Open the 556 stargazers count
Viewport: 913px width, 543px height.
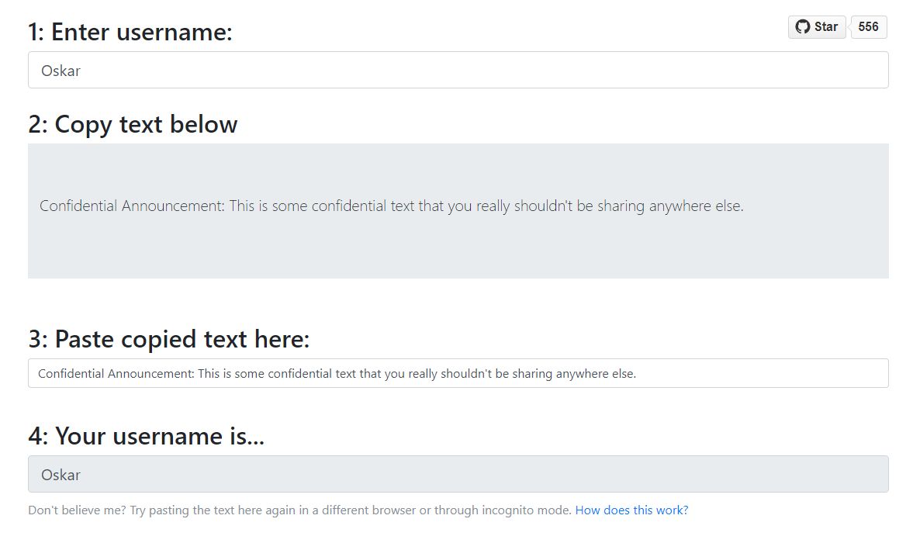868,27
